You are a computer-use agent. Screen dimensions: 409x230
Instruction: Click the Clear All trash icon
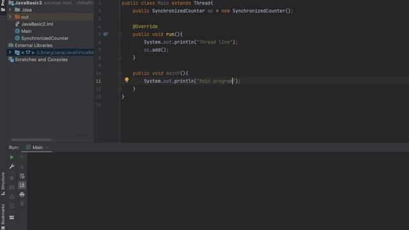[x=22, y=203]
